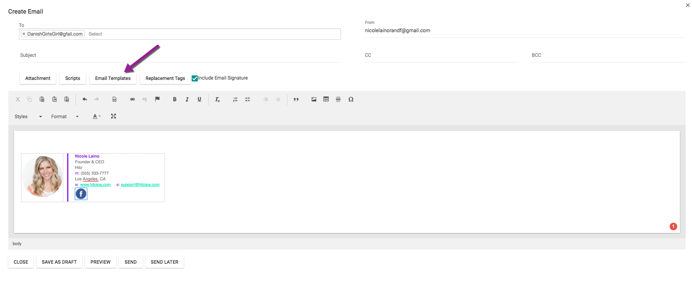The height and width of the screenshot is (283, 692).
Task: Click the body element path label
Action: [x=17, y=244]
